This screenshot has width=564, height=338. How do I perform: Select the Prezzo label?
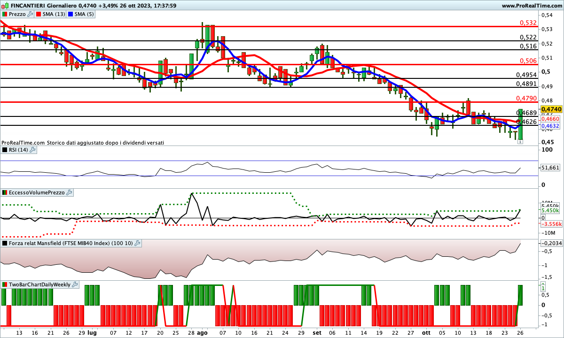pos(17,14)
